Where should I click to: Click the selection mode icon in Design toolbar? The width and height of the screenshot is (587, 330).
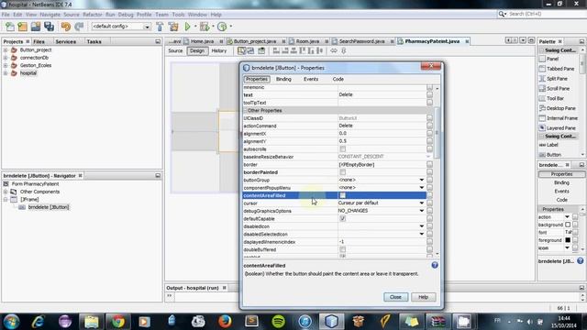coord(242,51)
